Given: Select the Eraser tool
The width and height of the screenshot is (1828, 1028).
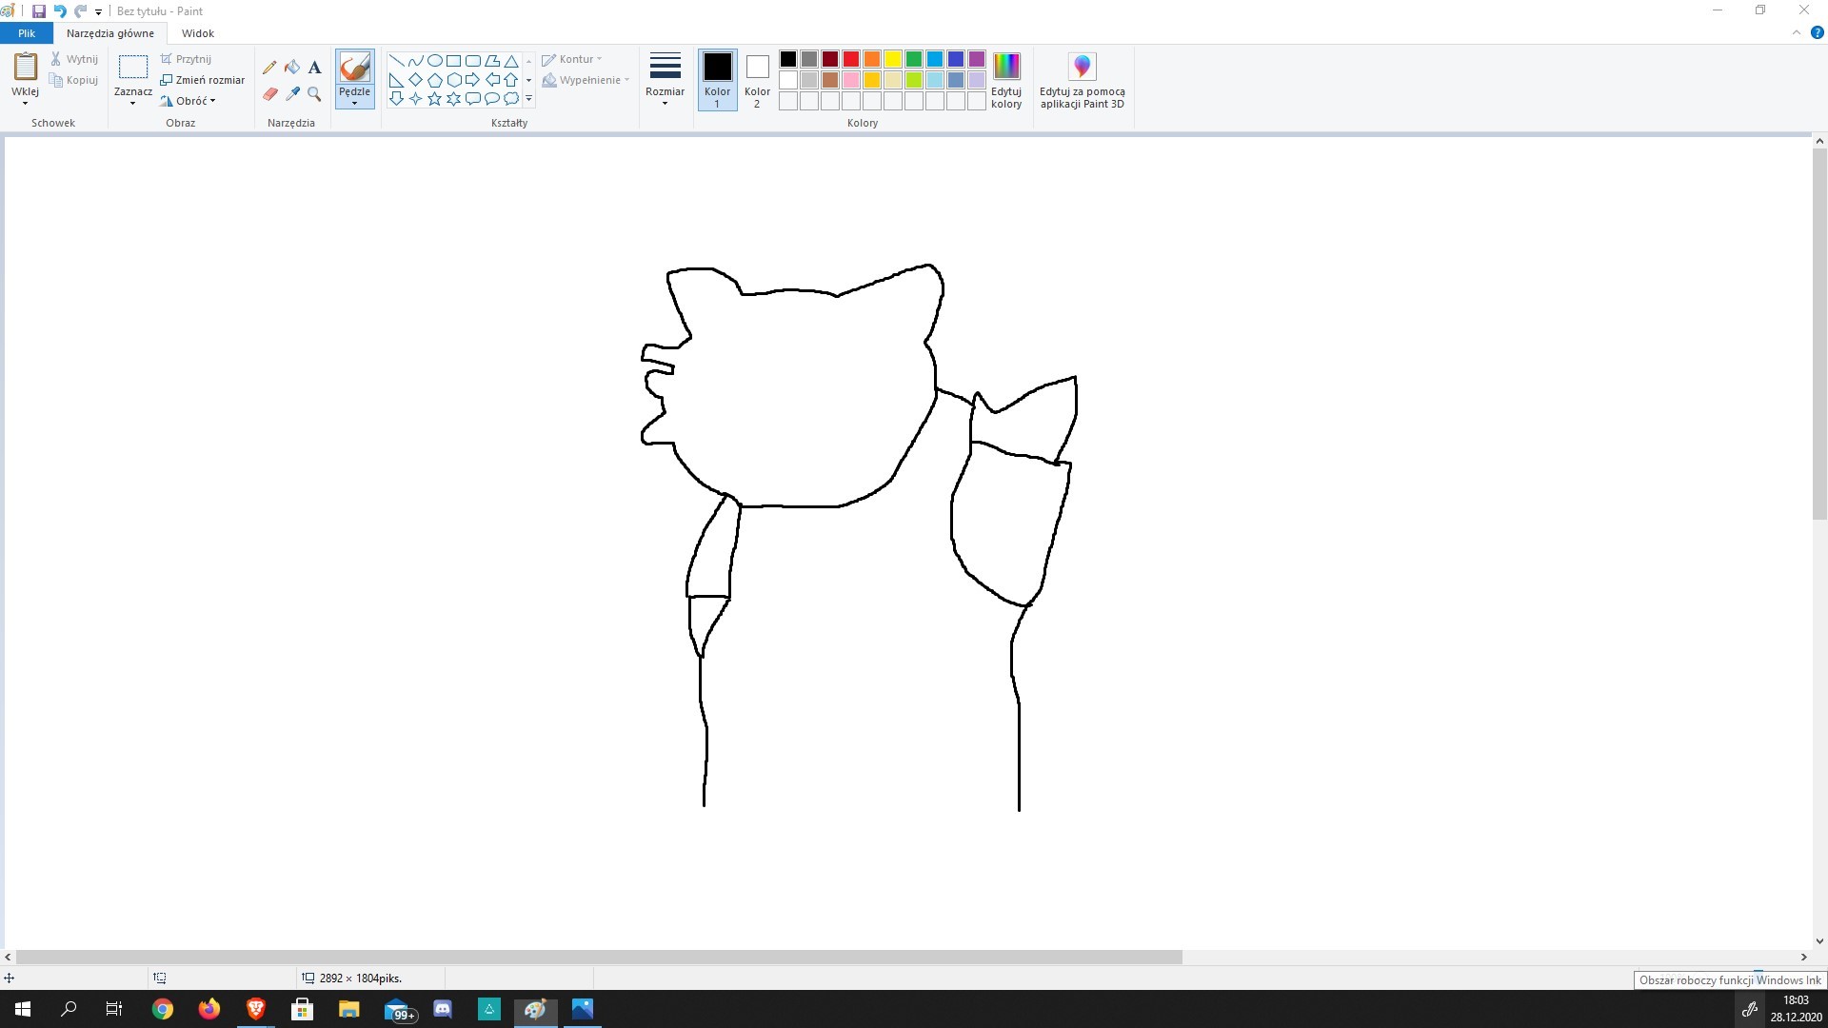Looking at the screenshot, I should click(269, 94).
